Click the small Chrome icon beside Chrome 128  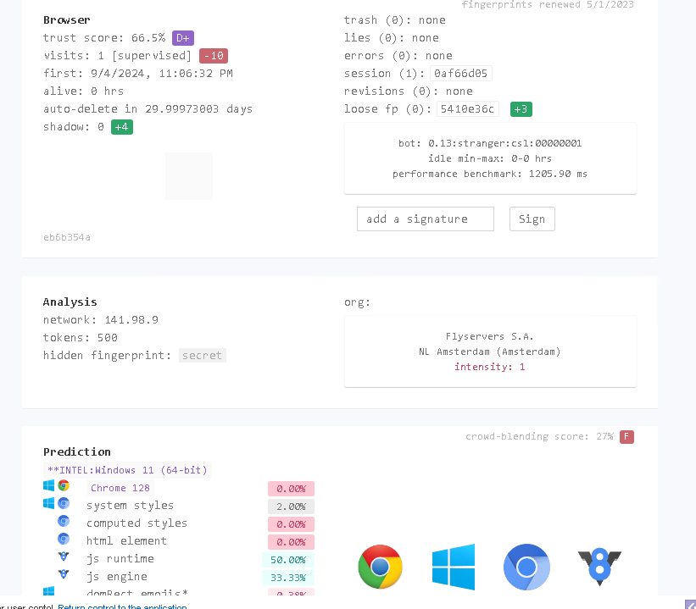64,486
